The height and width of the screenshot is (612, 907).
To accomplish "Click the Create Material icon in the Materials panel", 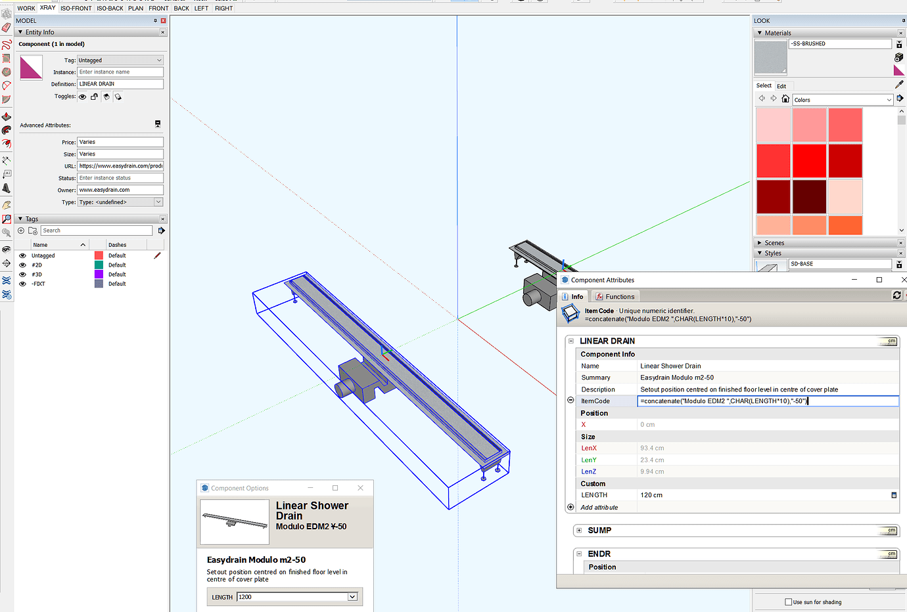I will pyautogui.click(x=898, y=56).
